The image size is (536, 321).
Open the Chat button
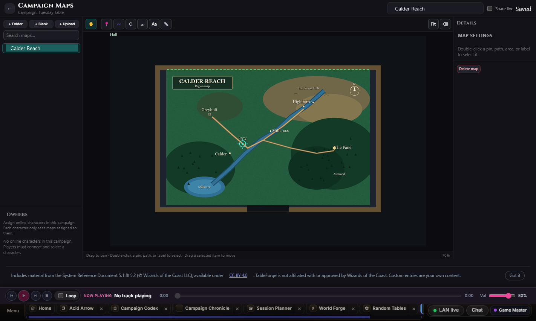pyautogui.click(x=477, y=310)
